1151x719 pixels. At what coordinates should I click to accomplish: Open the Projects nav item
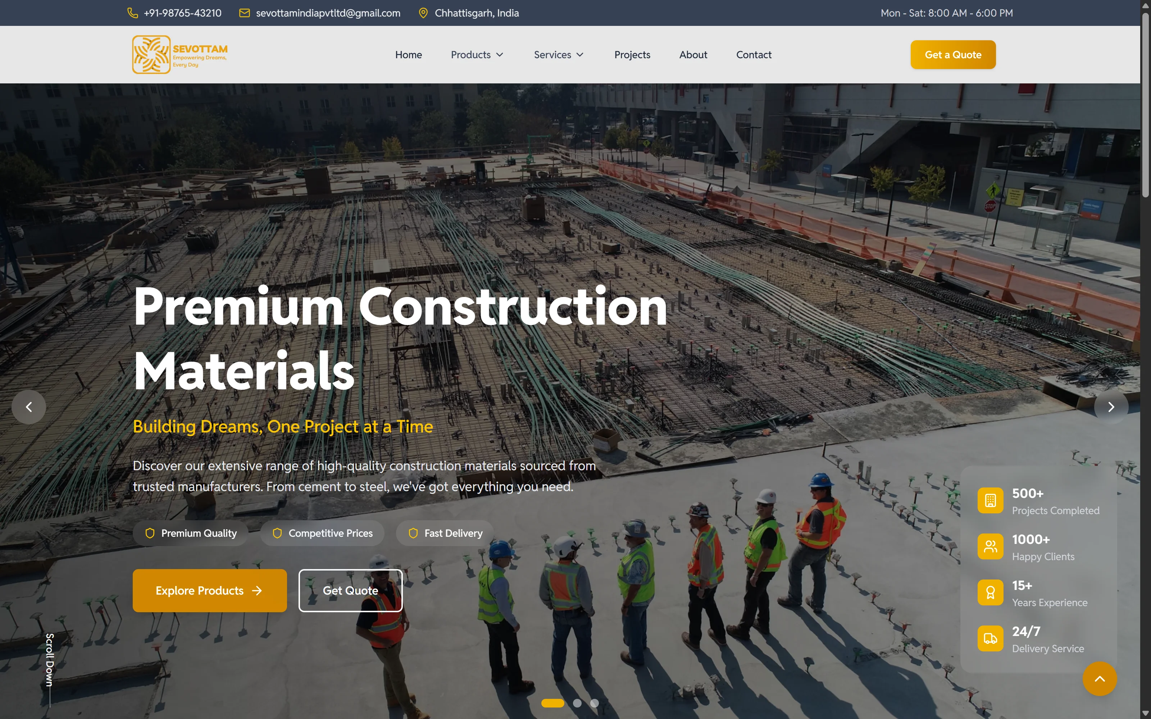pyautogui.click(x=632, y=55)
